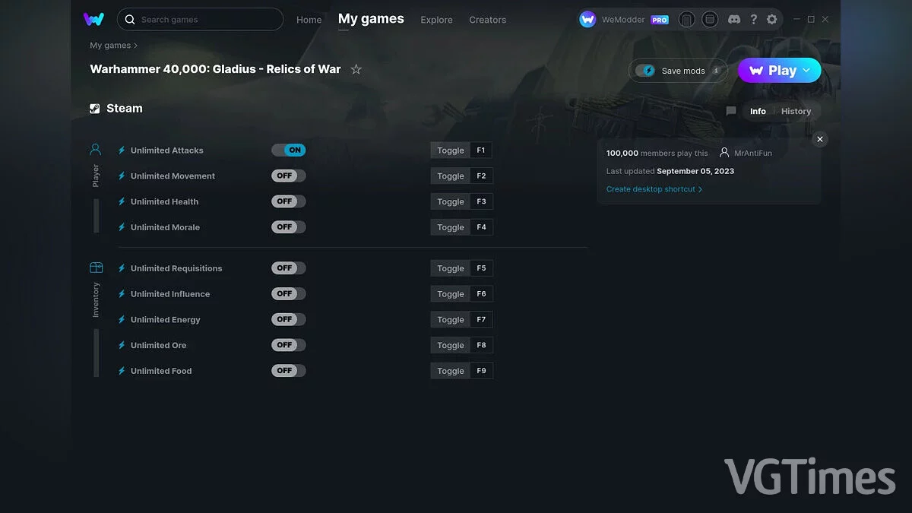Click the F7 hotkey box
The image size is (912, 513).
coord(481,319)
